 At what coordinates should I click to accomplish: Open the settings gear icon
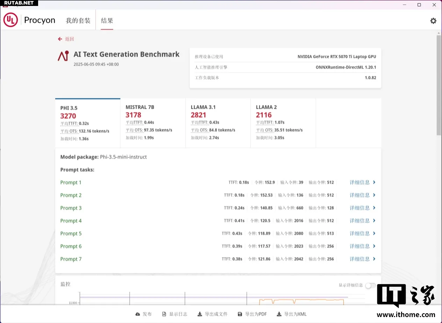433,21
